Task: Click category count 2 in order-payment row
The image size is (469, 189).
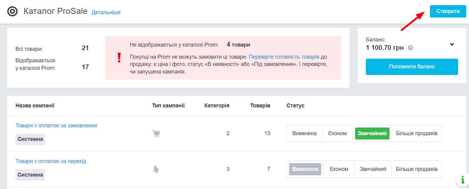Action: tap(228, 133)
